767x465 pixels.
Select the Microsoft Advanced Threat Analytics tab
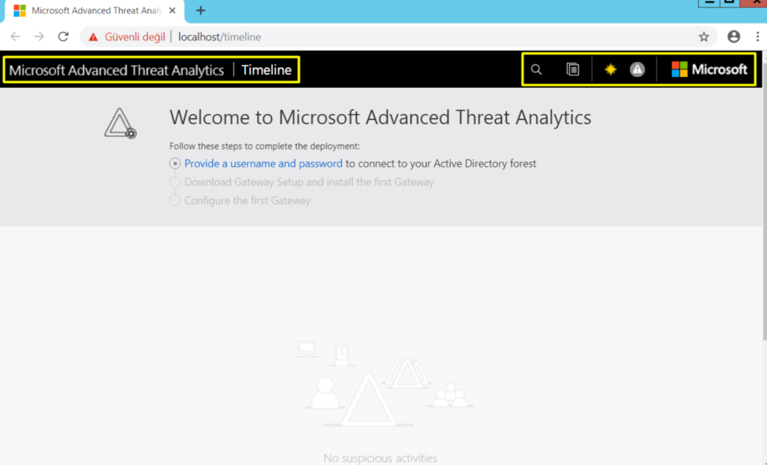(94, 10)
